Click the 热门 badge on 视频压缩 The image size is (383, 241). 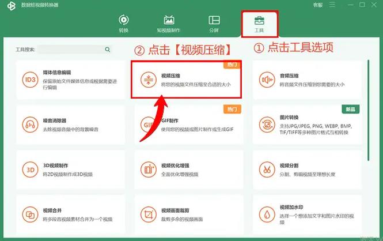click(x=232, y=65)
